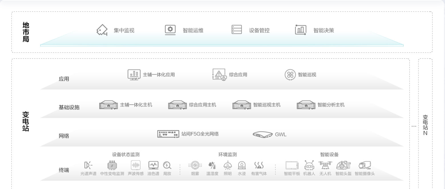The width and height of the screenshot is (445, 189).
Task: Click the 烟雾 smoke detector icon
Action: pyautogui.click(x=195, y=165)
